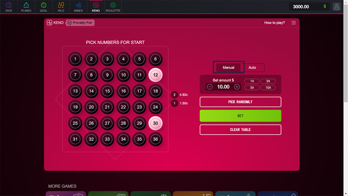This screenshot has height=196, width=348.
Task: Deselect the highlighted number 12 ball
Action: coord(155,75)
